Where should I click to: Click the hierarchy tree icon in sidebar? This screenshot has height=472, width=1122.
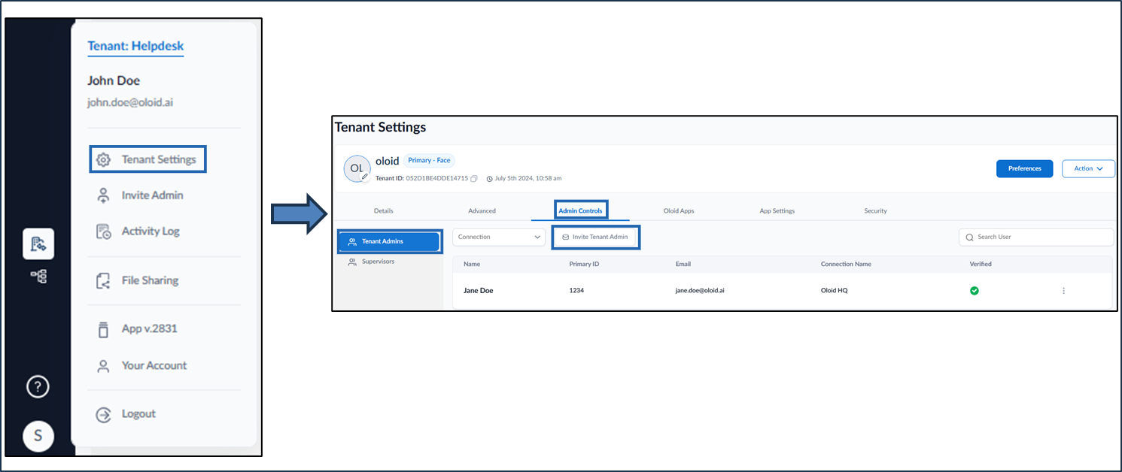38,276
